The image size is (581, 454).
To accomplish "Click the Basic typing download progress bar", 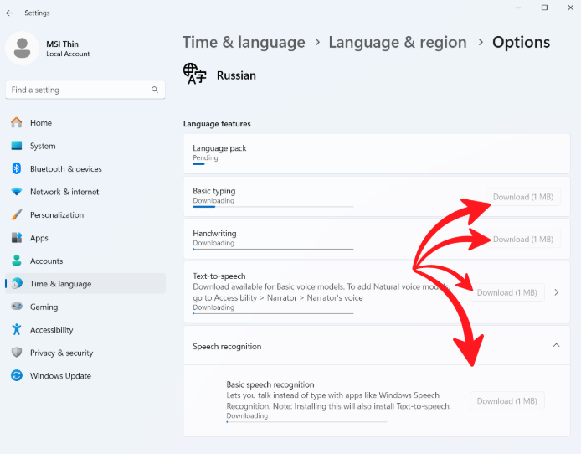I will pyautogui.click(x=273, y=206).
